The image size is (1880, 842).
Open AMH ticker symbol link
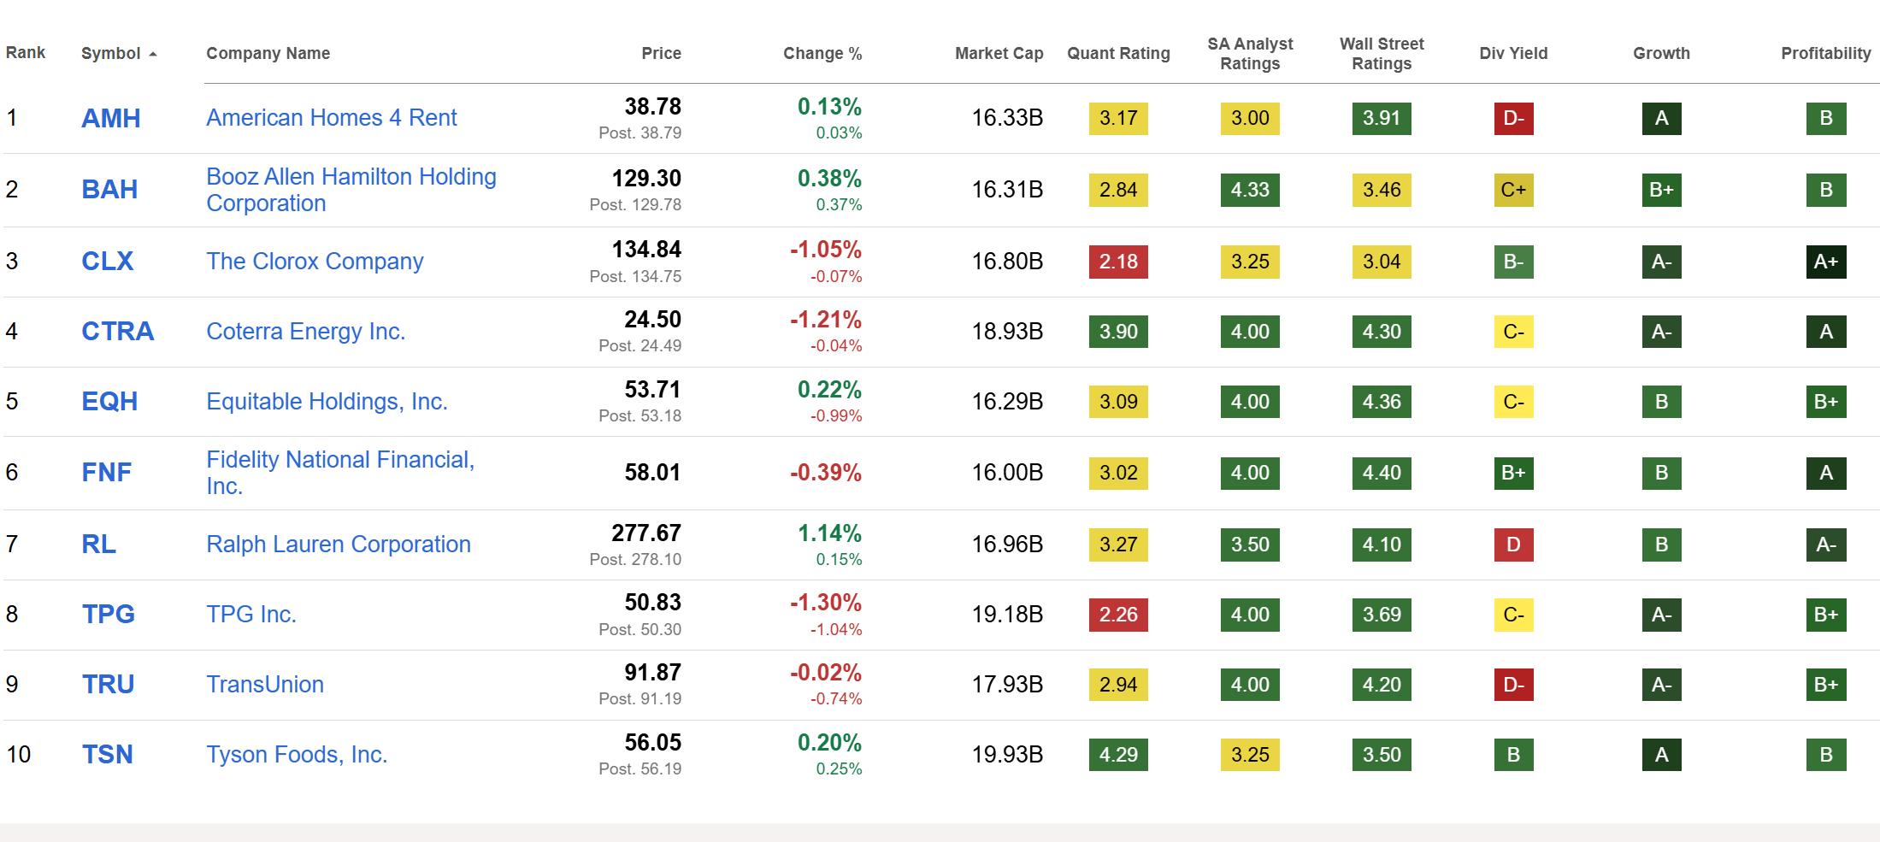tap(111, 118)
